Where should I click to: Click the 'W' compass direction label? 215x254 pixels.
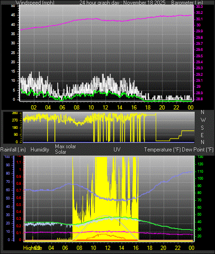click(203, 120)
